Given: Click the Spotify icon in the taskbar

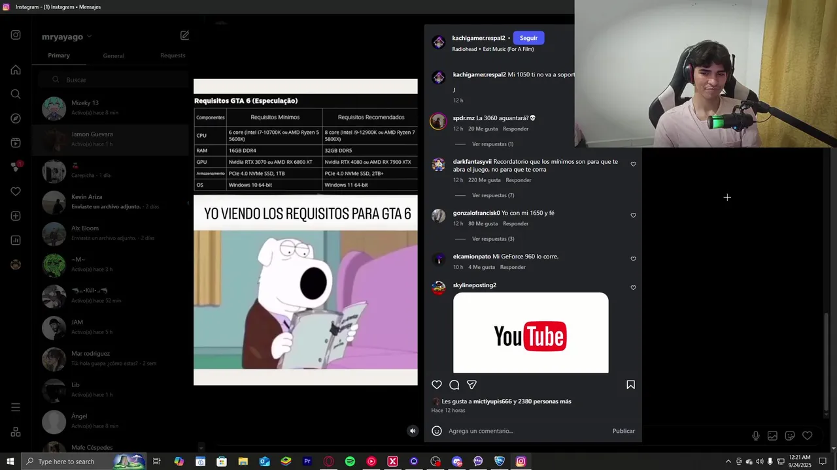Looking at the screenshot, I should pyautogui.click(x=350, y=462).
